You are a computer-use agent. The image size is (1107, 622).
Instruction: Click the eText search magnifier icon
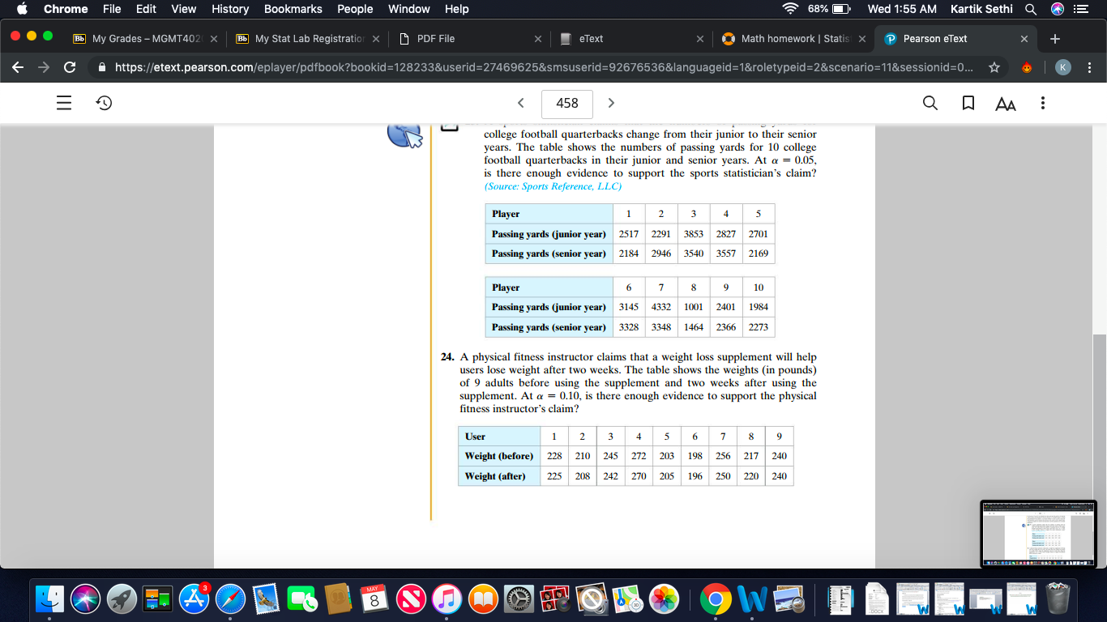(930, 103)
